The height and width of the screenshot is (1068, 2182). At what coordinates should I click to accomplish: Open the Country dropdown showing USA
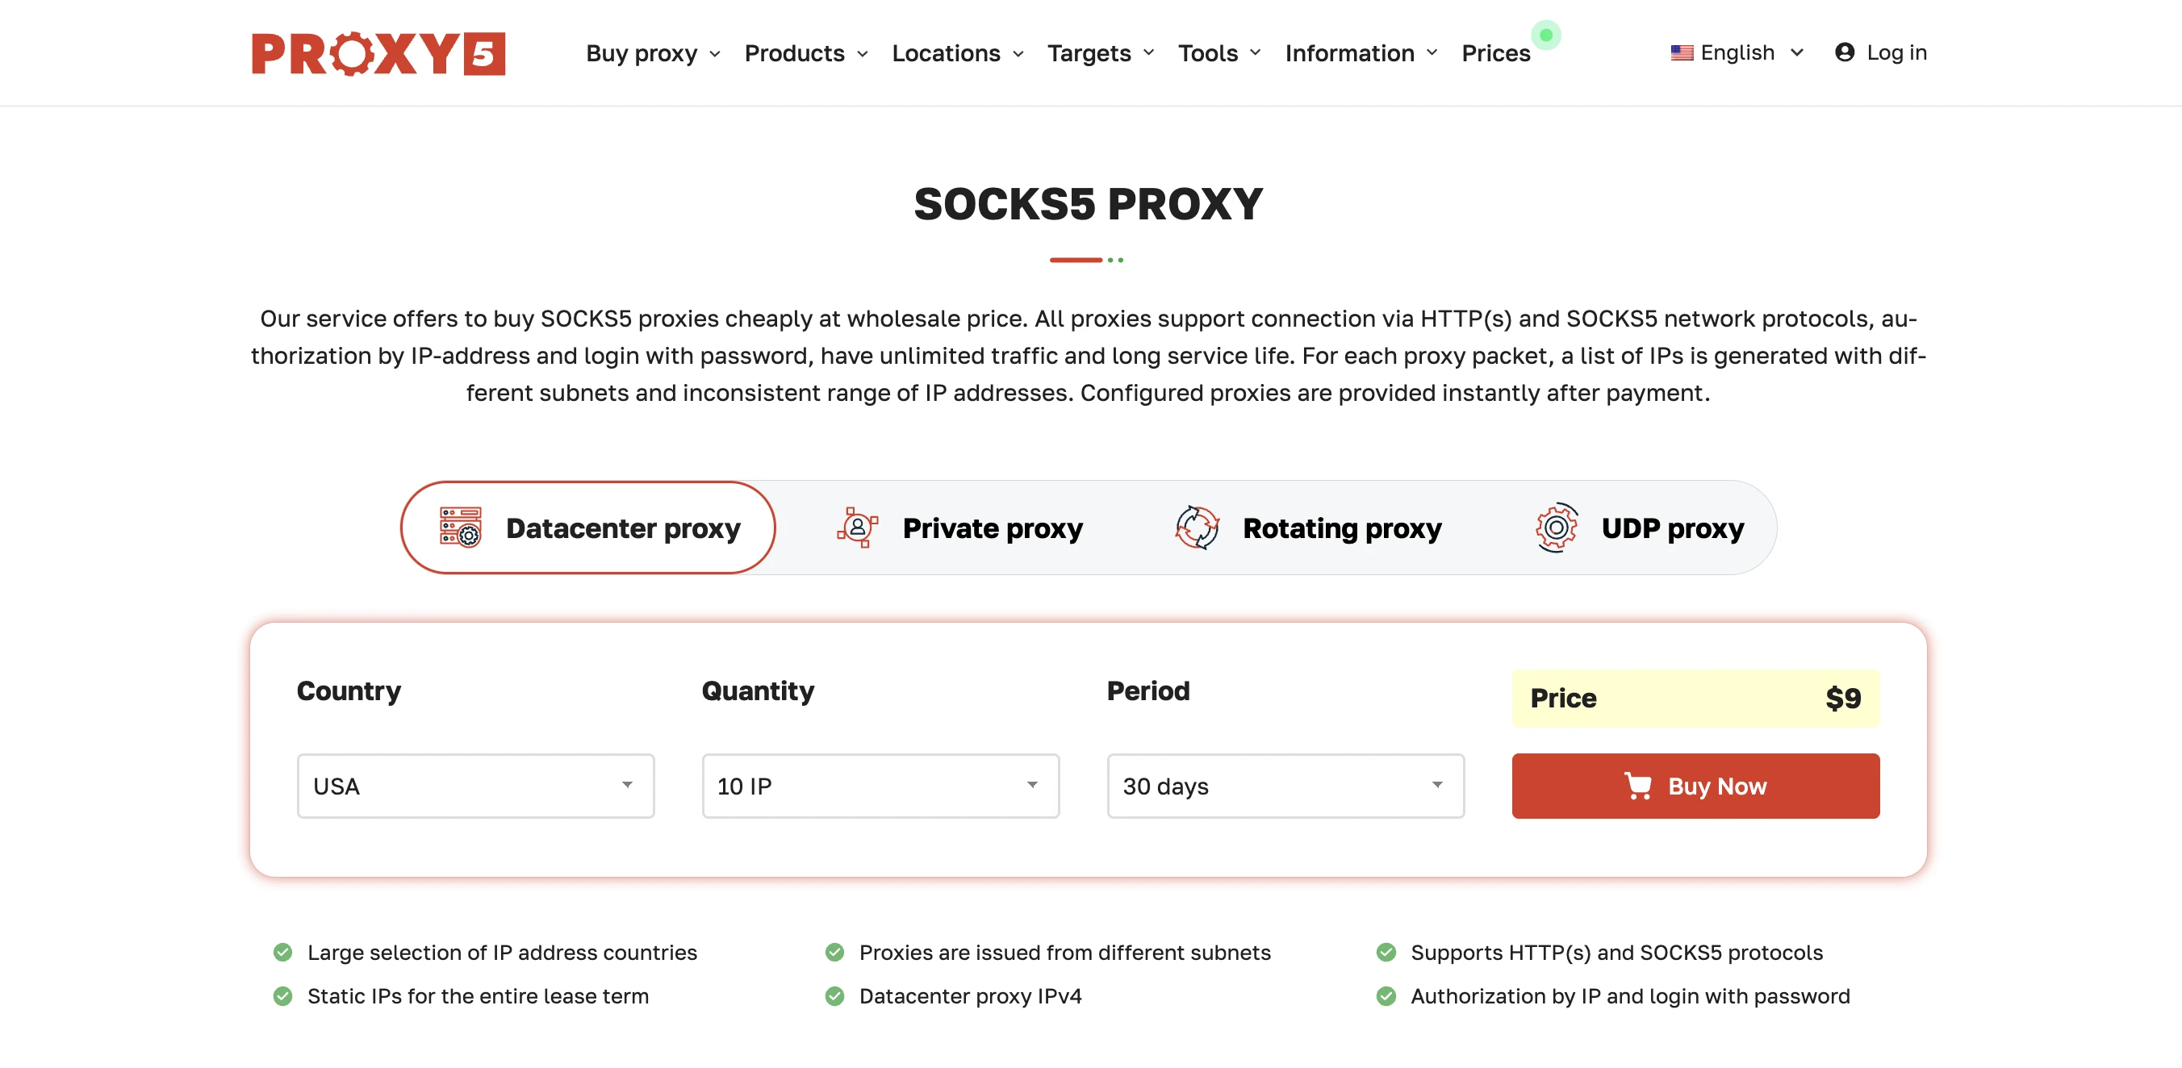tap(475, 786)
